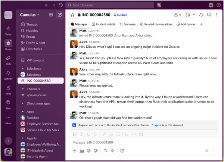Open channel notification bell settings
Screen dimensions: 224x162
[201, 15]
